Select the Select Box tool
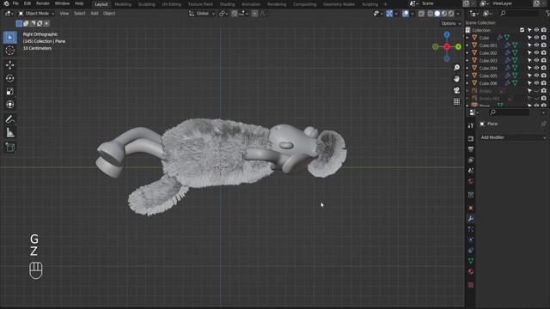The image size is (550, 309). (x=9, y=37)
